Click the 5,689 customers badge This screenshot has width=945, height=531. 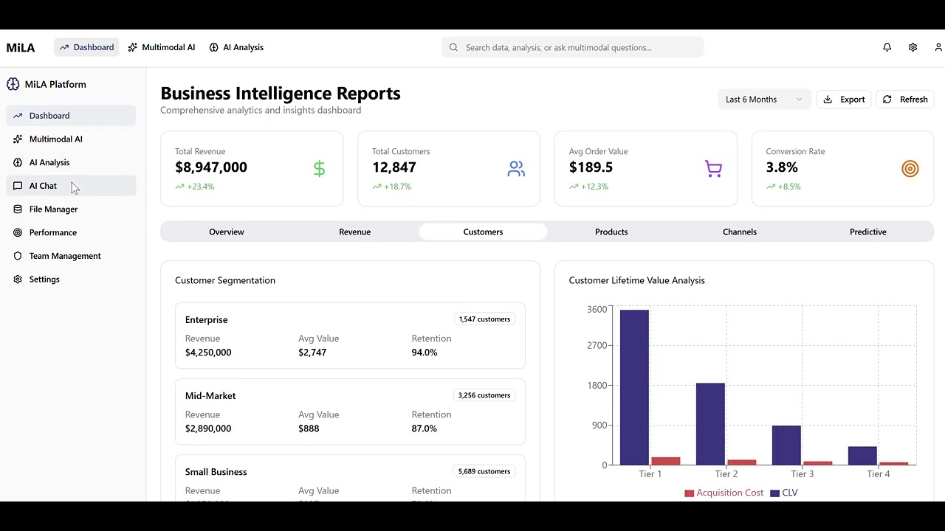tap(484, 471)
